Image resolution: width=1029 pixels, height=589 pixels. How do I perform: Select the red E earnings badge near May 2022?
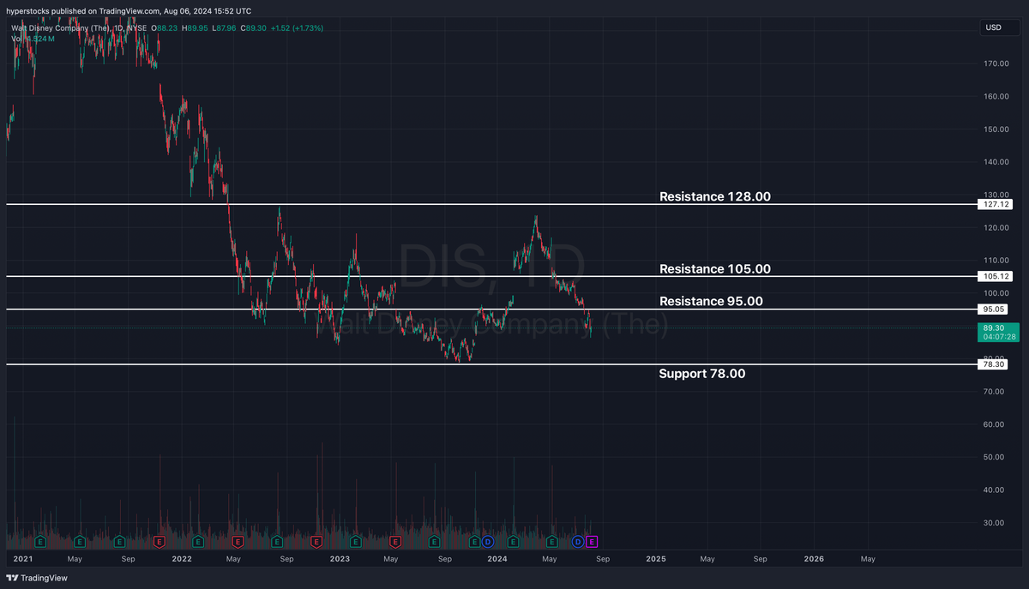238,542
